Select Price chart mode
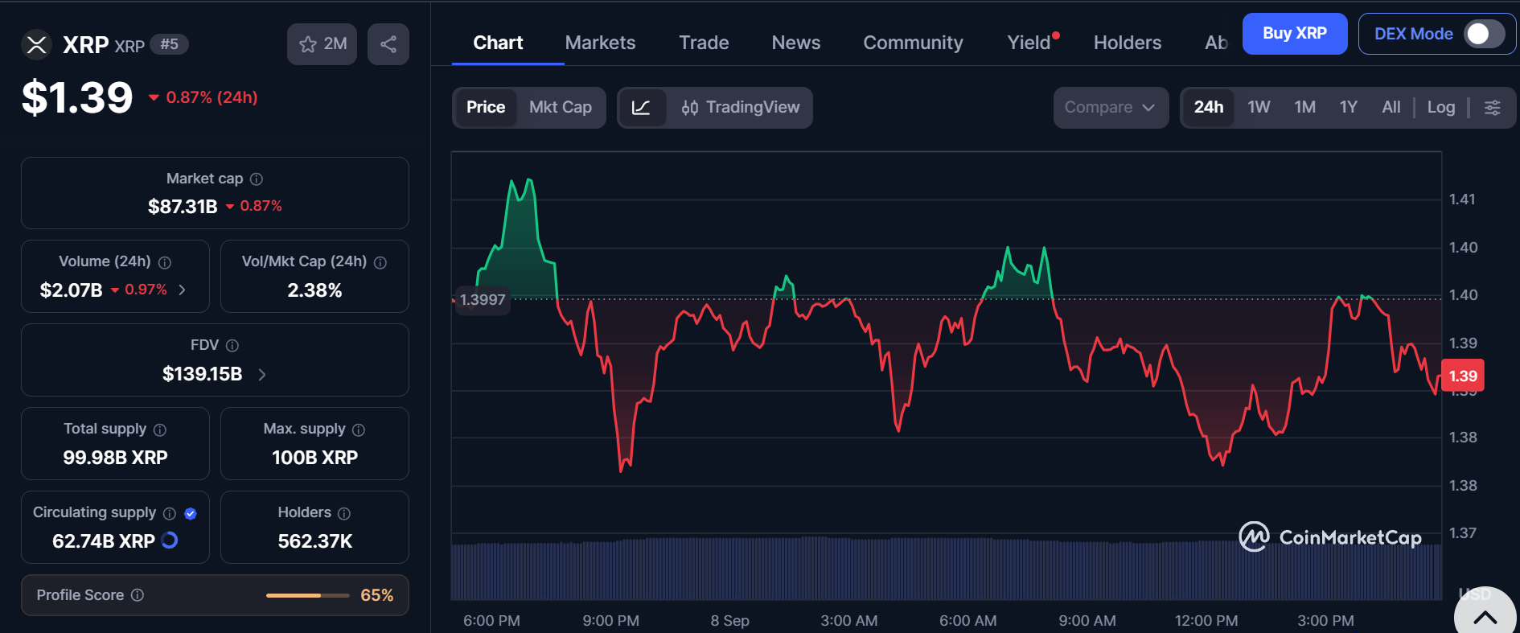 [x=486, y=108]
